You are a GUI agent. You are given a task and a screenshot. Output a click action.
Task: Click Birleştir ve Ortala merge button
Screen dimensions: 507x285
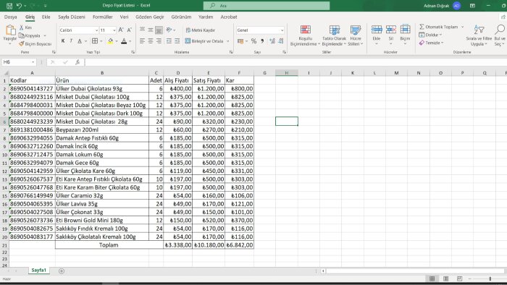click(204, 41)
